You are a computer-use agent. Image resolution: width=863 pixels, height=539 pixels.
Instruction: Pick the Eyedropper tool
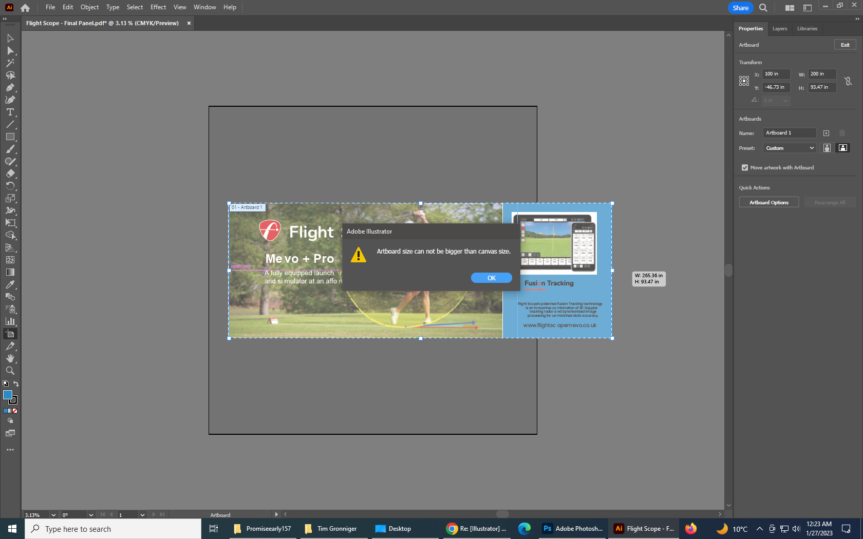pyautogui.click(x=10, y=284)
